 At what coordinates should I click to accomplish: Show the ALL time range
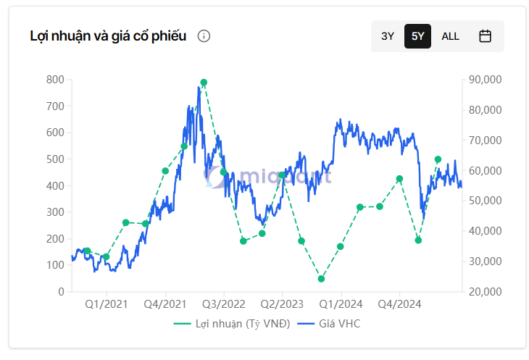pos(450,36)
